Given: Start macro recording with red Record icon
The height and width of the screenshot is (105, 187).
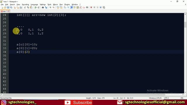Looking at the screenshot, I should pyautogui.click(x=91, y=7).
